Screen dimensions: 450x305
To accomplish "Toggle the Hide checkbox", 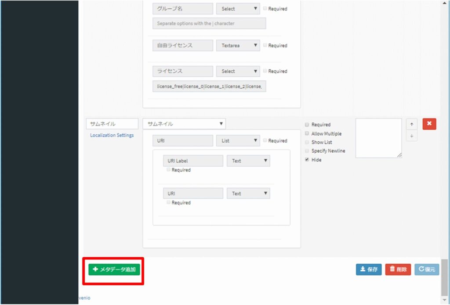I will pos(307,160).
